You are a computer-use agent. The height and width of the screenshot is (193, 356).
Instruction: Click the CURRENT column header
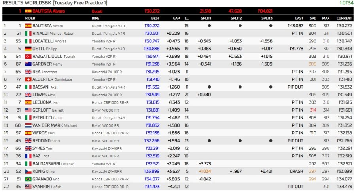(344, 18)
